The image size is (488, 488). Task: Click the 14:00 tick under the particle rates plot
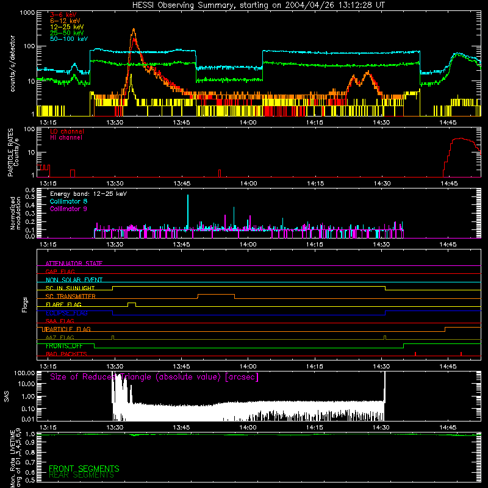tap(248, 184)
